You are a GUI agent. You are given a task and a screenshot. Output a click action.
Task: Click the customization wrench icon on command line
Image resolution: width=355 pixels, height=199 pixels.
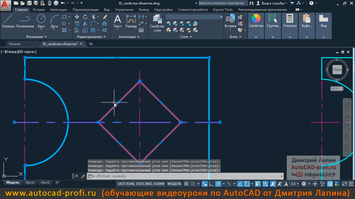(83, 176)
